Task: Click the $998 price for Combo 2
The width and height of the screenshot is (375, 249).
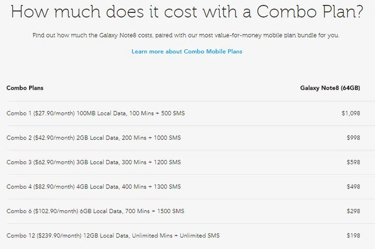Action: tap(353, 138)
